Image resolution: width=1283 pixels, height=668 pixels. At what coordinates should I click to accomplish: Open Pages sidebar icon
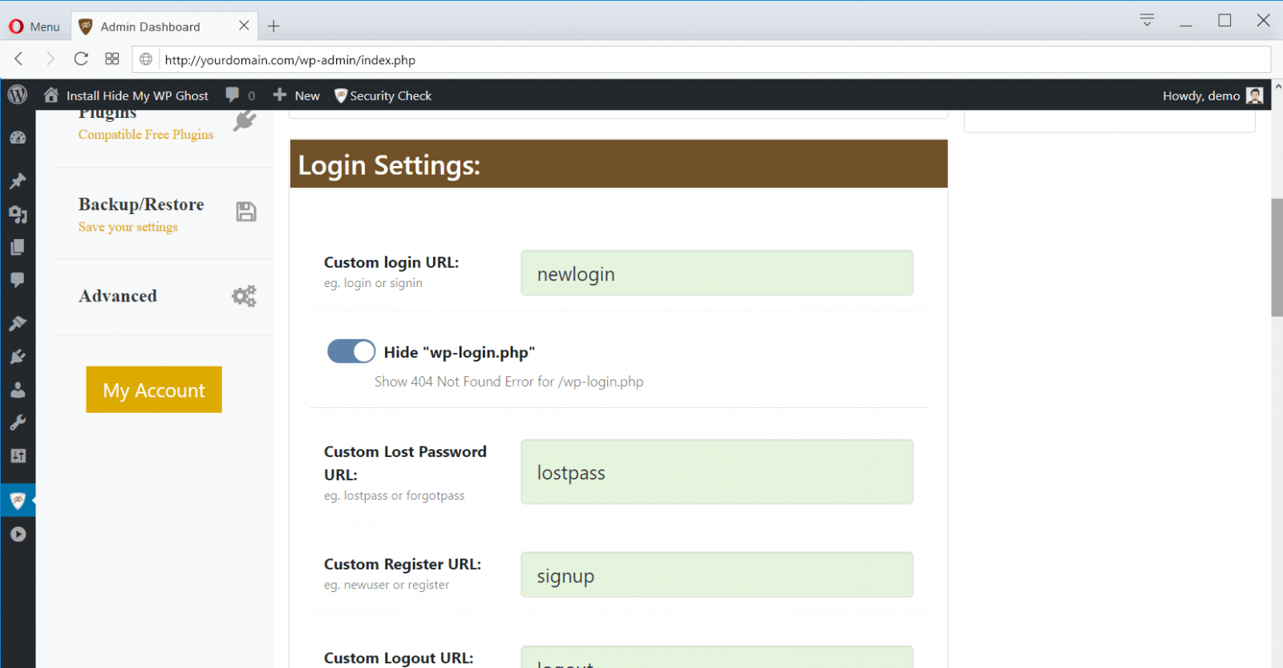pos(18,247)
